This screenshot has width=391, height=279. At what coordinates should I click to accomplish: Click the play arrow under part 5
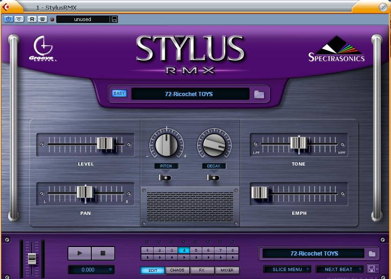tap(196, 257)
